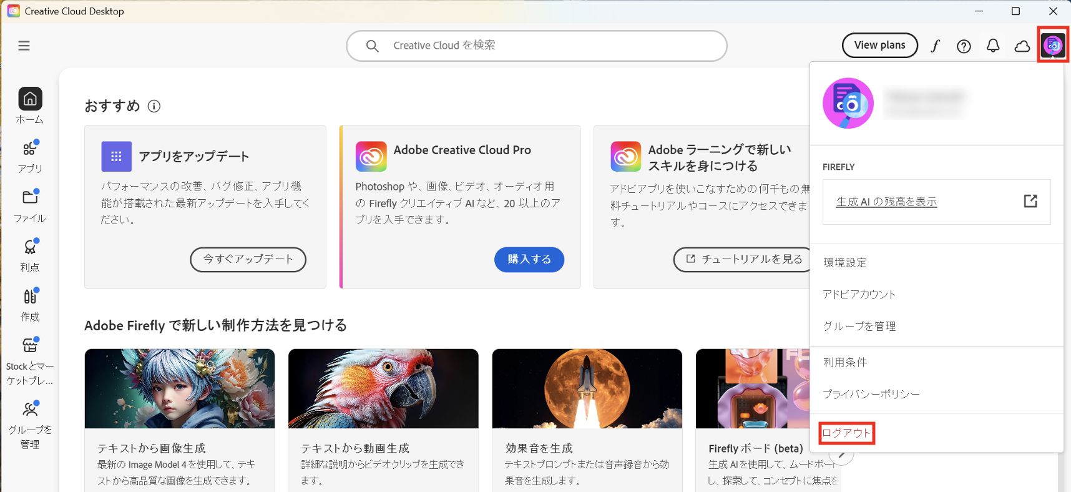Screen dimensions: 1071x492
Task: Open the hamburger navigation menu
Action: tap(24, 46)
